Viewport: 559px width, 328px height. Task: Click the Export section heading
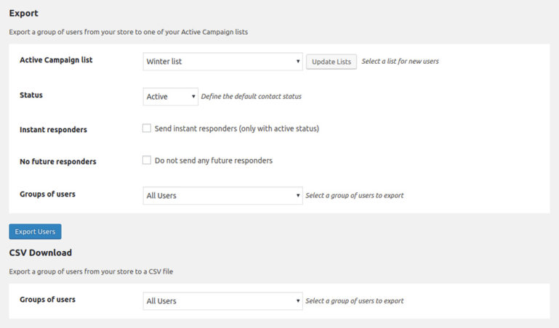coord(23,13)
